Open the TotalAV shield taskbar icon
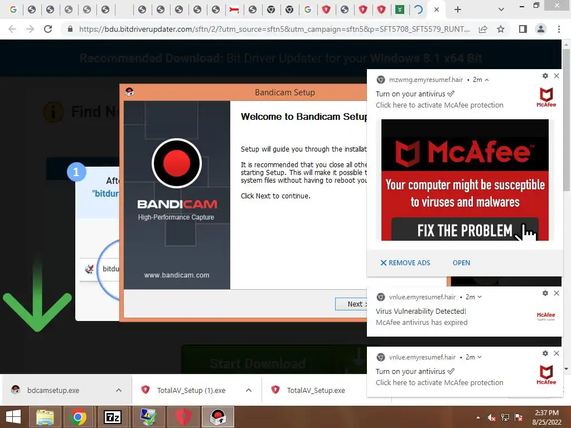Image resolution: width=571 pixels, height=428 pixels. pyautogui.click(x=183, y=417)
